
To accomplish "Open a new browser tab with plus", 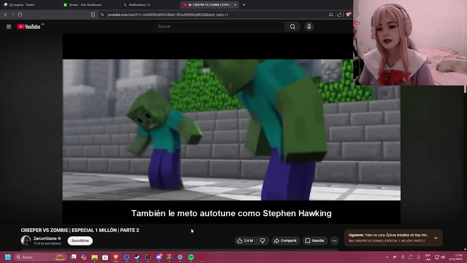I will coord(244,5).
